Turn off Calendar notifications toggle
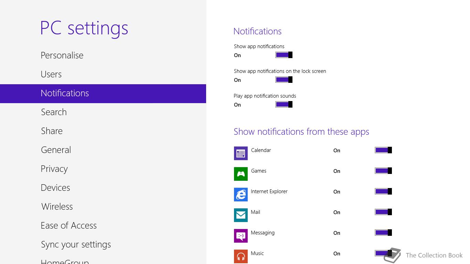This screenshot has height=264, width=470. tap(383, 150)
